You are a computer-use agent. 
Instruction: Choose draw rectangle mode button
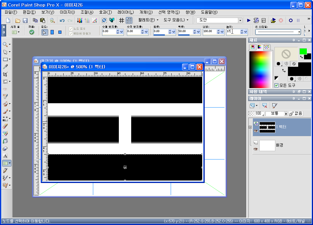coord(52,32)
